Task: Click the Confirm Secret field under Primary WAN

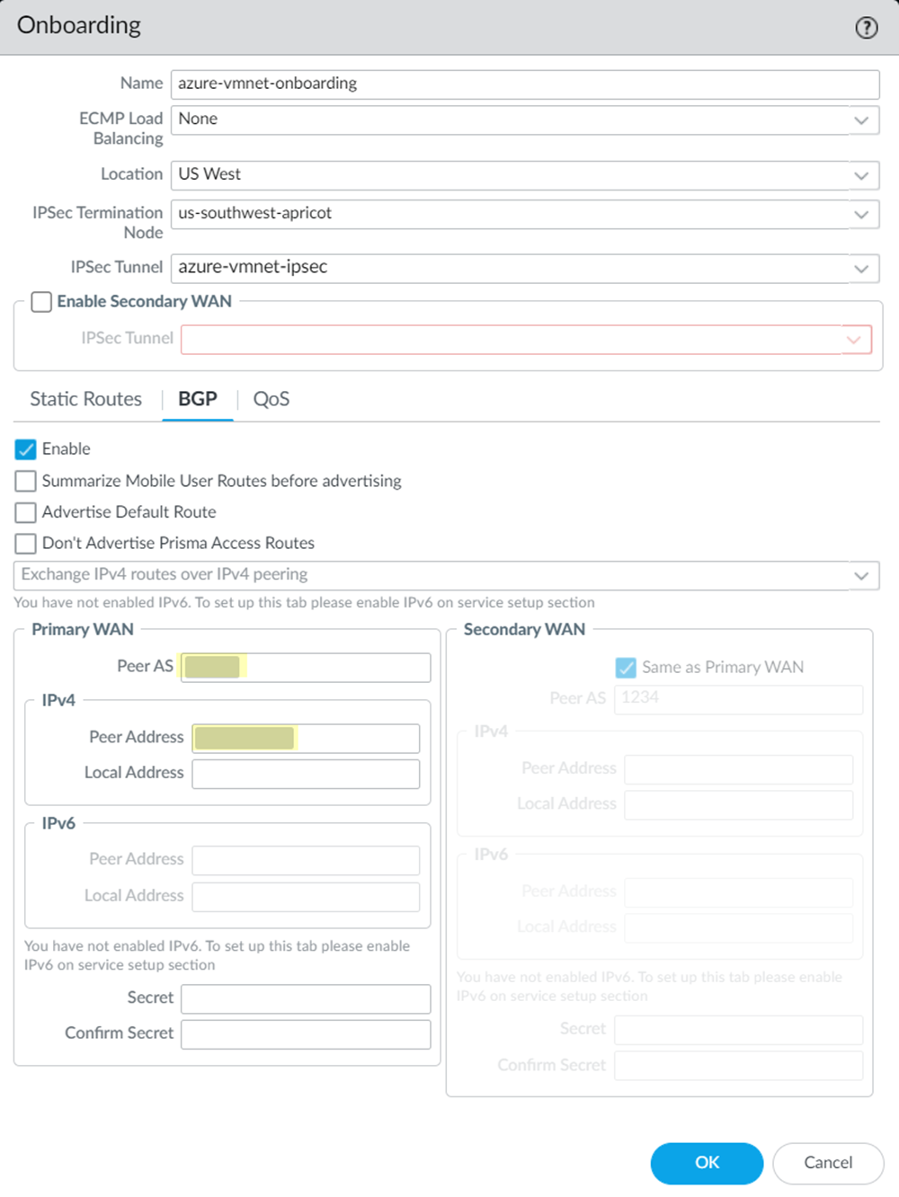Action: click(306, 1034)
